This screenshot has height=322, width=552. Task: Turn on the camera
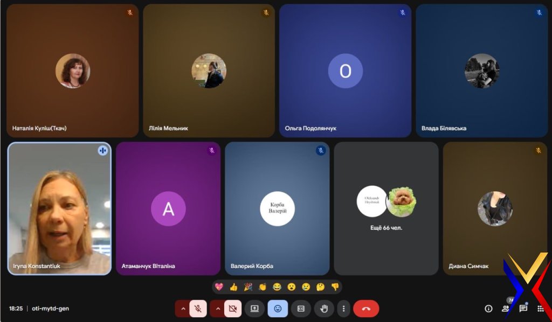pyautogui.click(x=233, y=309)
